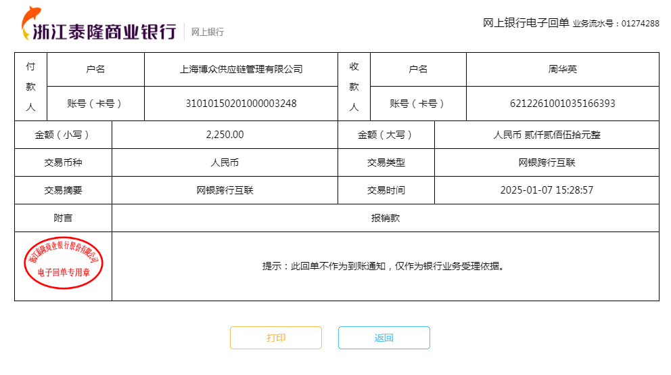Click the 报销款 remark text

pyautogui.click(x=386, y=218)
